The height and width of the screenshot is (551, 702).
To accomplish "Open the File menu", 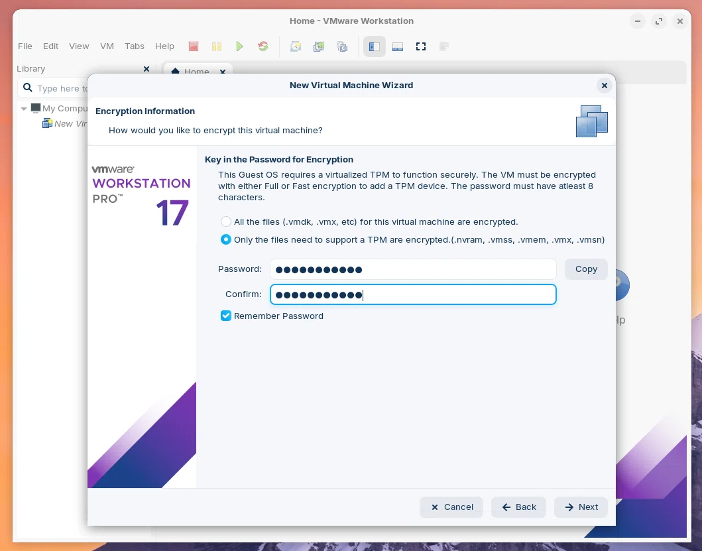I will [x=25, y=46].
